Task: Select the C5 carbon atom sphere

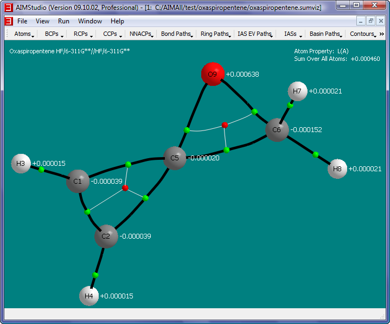Action: [175, 158]
